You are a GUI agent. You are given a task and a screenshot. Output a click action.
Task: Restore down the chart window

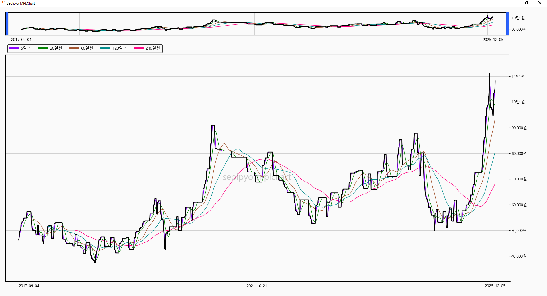(x=527, y=3)
